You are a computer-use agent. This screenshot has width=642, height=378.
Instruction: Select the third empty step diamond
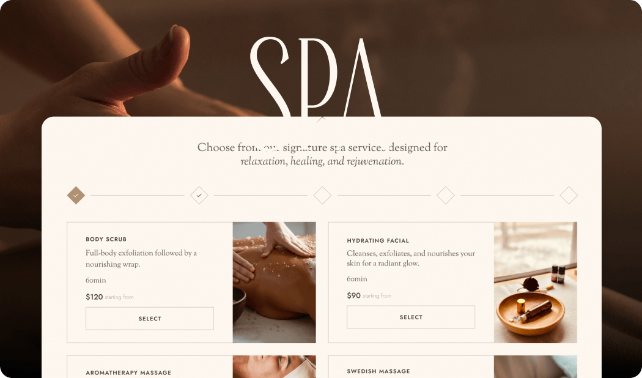(x=322, y=195)
